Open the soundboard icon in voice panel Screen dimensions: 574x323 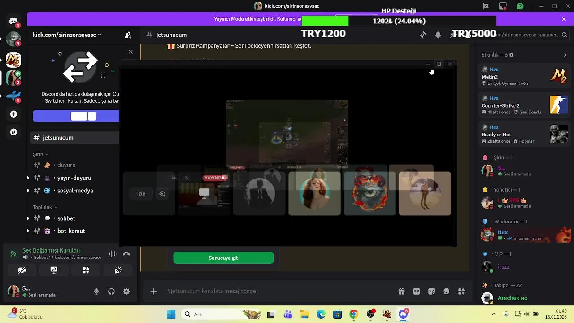pos(118,270)
